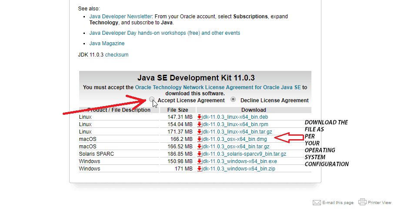Select Decline License Agreement radio button
401x214 pixels.
pyautogui.click(x=234, y=100)
